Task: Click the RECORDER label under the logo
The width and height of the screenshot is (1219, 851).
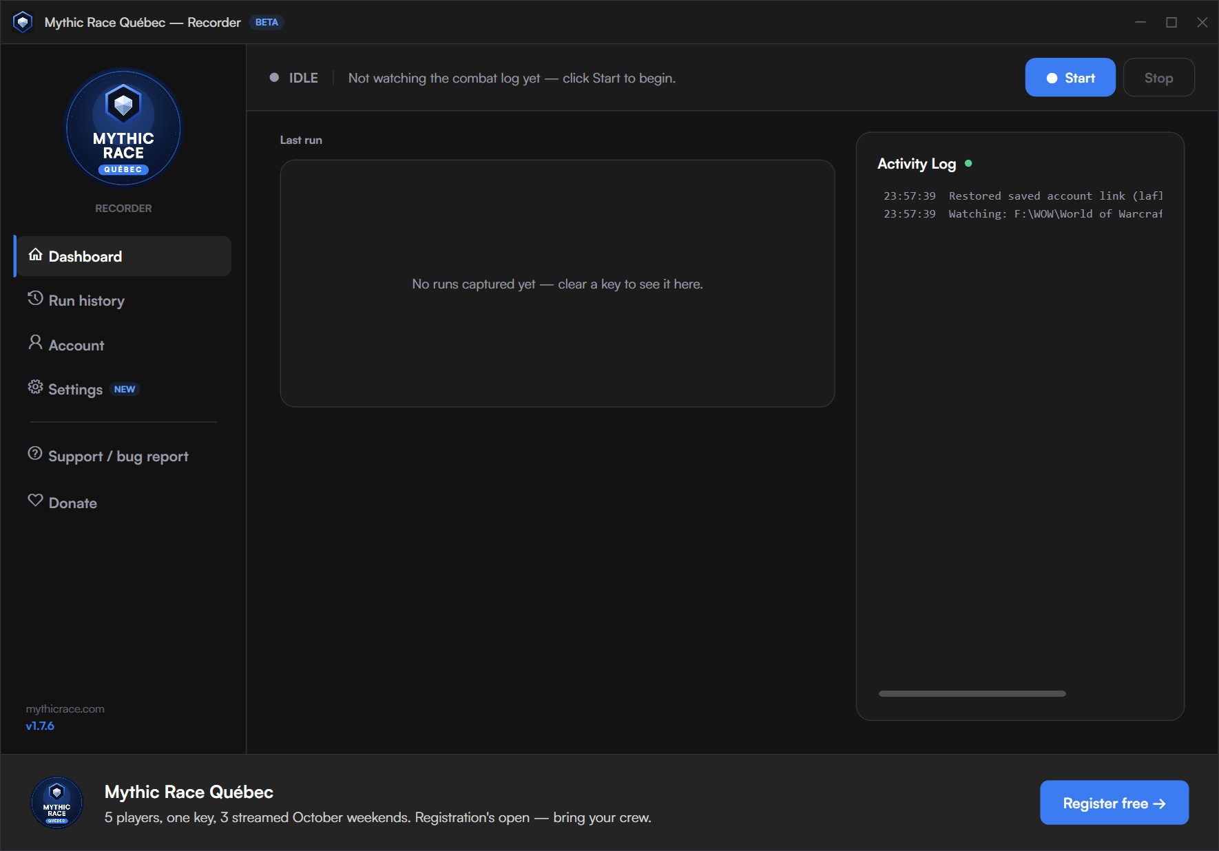Action: tap(123, 208)
